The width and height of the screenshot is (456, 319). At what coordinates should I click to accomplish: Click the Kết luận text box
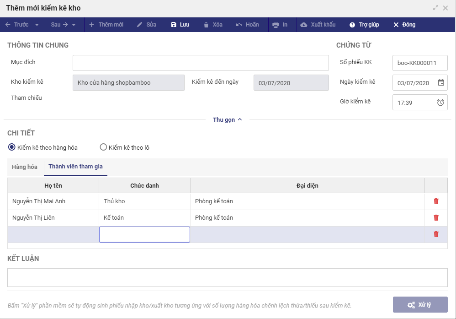point(227,277)
